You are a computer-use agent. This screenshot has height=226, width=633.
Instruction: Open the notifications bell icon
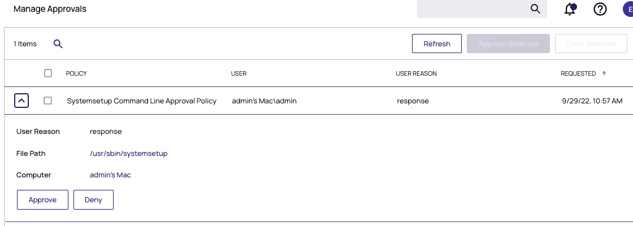[570, 9]
